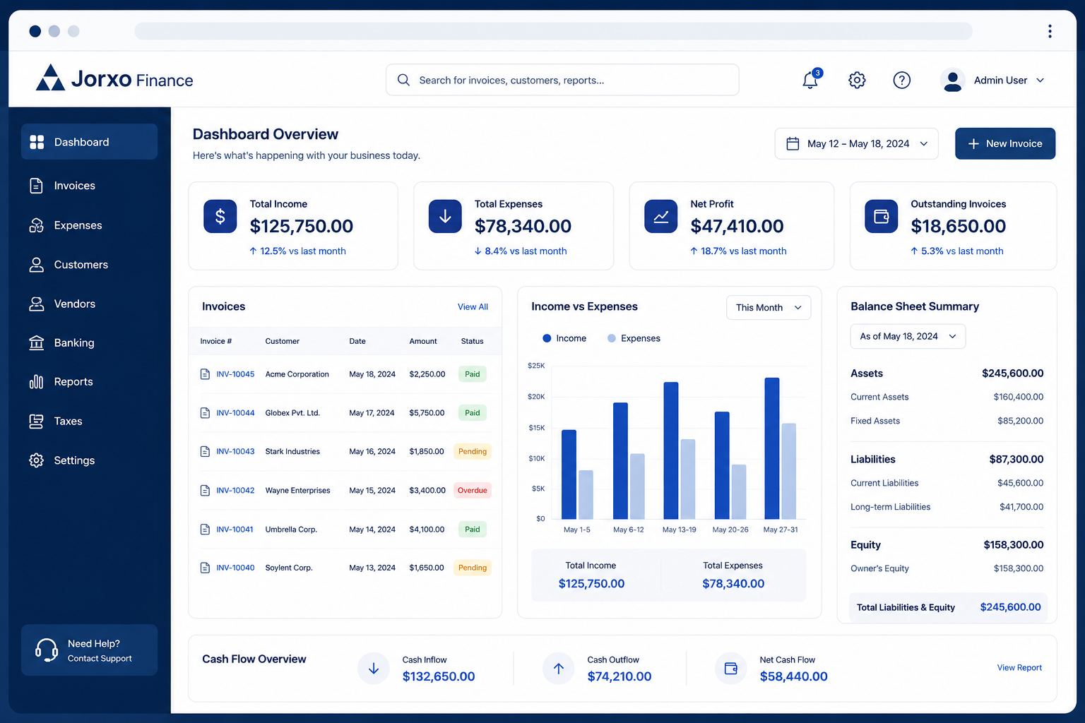Viewport: 1085px width, 723px height.
Task: Click the browser three-dot menu icon
Action: pyautogui.click(x=1050, y=31)
